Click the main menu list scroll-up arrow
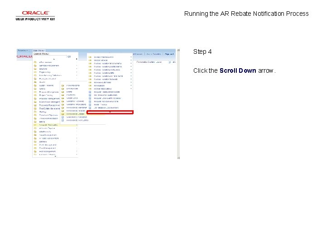This screenshot has height=244, width=326. pos(54,59)
